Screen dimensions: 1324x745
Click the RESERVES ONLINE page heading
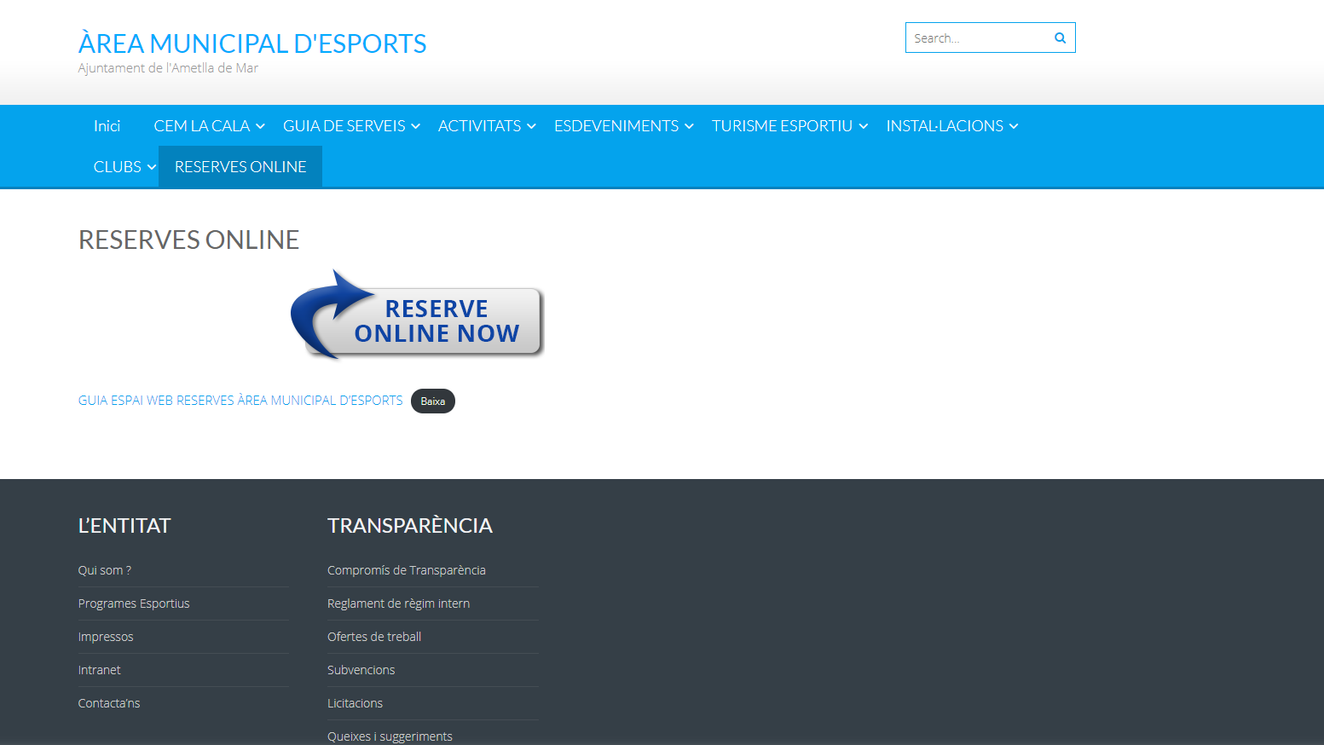pyautogui.click(x=189, y=240)
